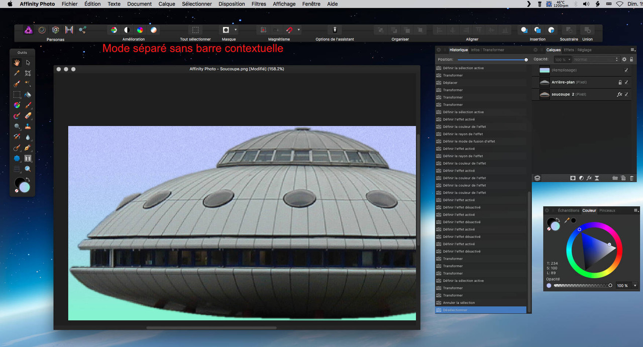The image size is (643, 347).
Task: Select Désélectionner history entry
Action: pos(481,310)
